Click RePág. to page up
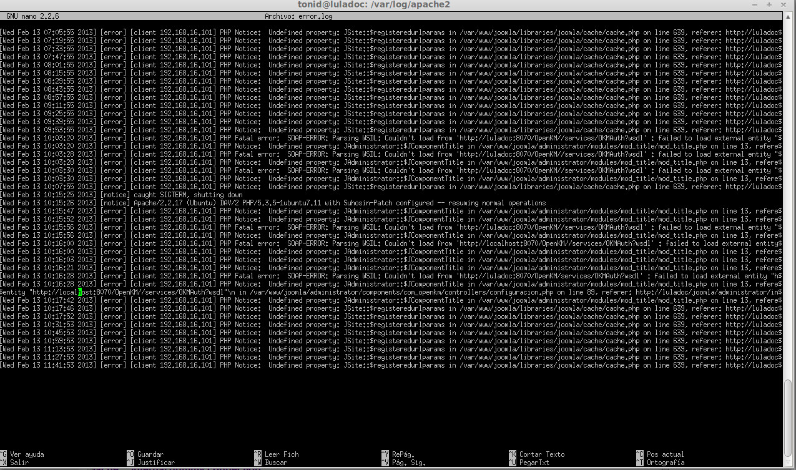This screenshot has height=470, width=796. (x=403, y=454)
